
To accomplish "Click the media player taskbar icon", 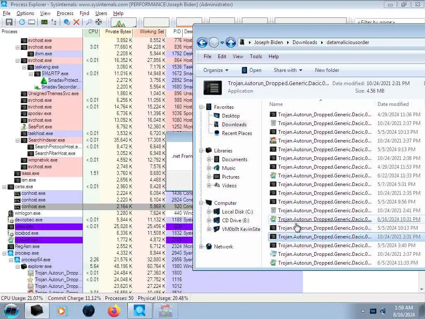I will coord(62,311).
